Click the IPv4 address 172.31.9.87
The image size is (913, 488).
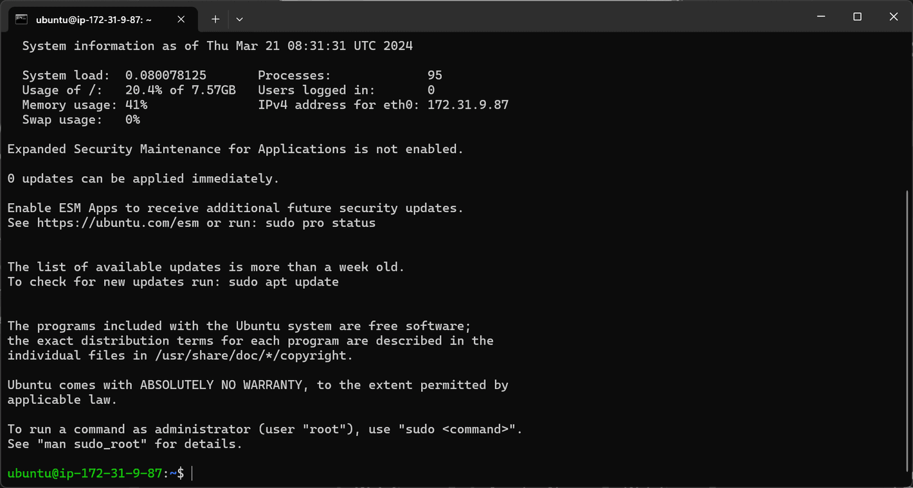pyautogui.click(x=466, y=105)
